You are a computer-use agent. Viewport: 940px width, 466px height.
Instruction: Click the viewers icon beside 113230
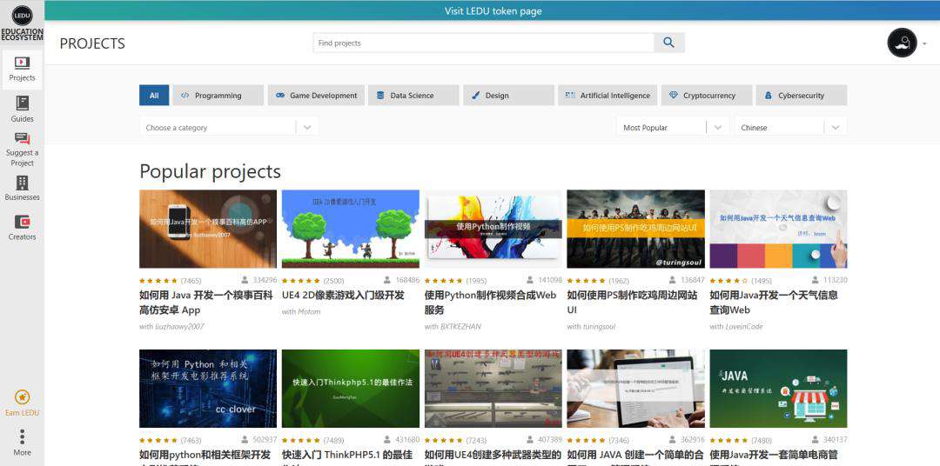pos(816,280)
